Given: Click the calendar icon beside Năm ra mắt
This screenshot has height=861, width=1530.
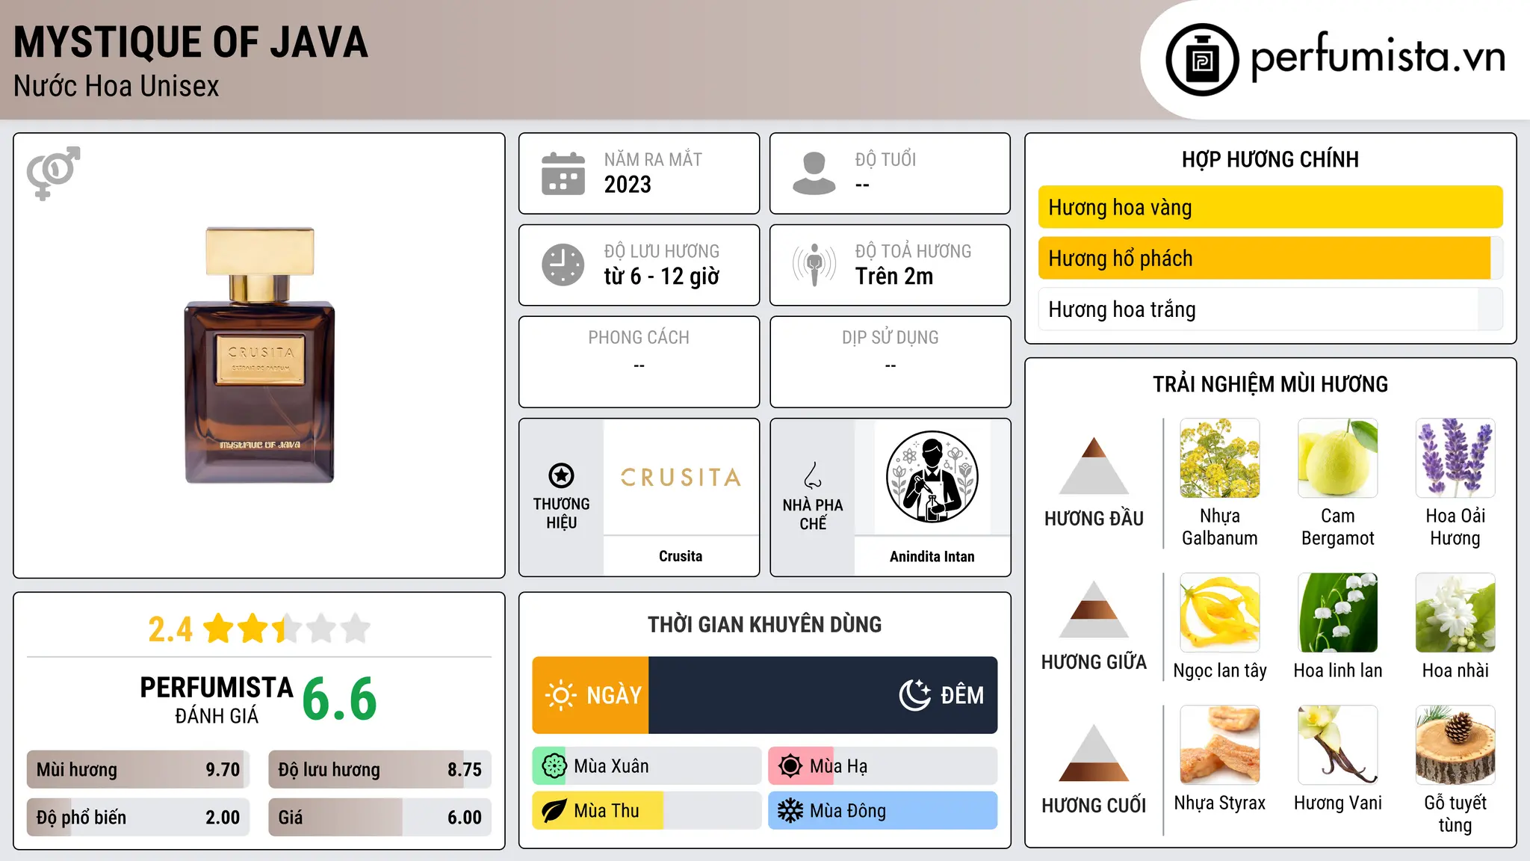Looking at the screenshot, I should (563, 173).
